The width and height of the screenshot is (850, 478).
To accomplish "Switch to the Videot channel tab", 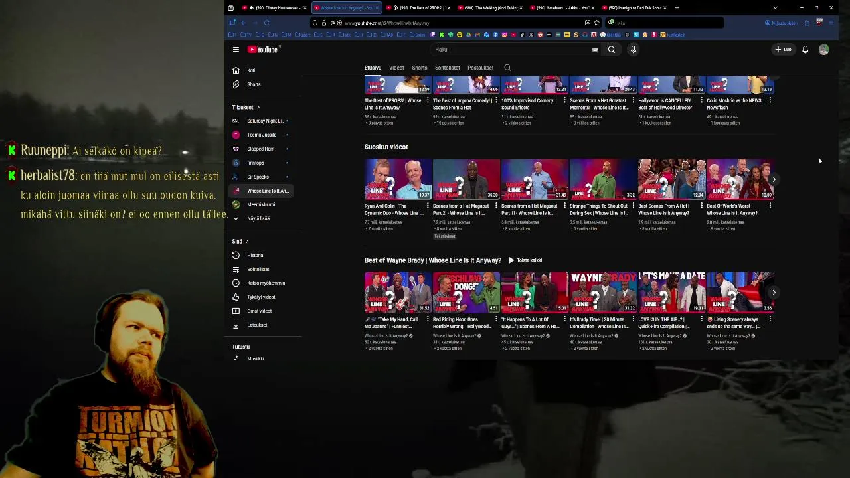I will [x=396, y=68].
